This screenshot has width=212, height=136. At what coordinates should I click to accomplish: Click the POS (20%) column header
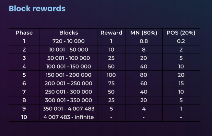click(181, 32)
